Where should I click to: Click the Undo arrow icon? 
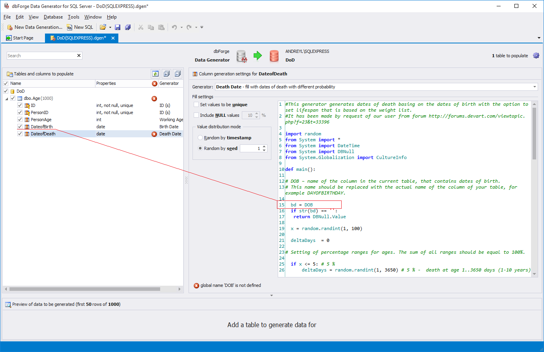pyautogui.click(x=174, y=27)
